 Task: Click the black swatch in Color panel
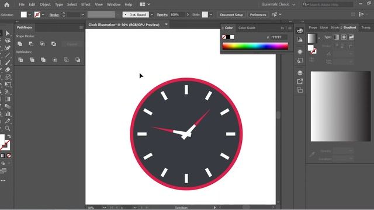pos(228,37)
